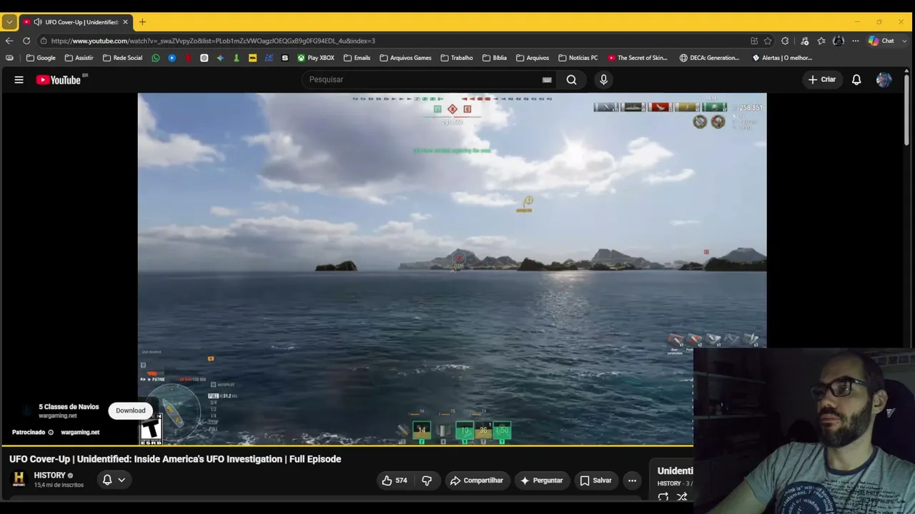
Task: Toggle the playlist shuffle button
Action: coord(682,497)
